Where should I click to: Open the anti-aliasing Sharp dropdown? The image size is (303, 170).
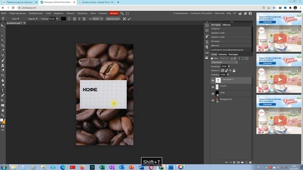(x=98, y=19)
